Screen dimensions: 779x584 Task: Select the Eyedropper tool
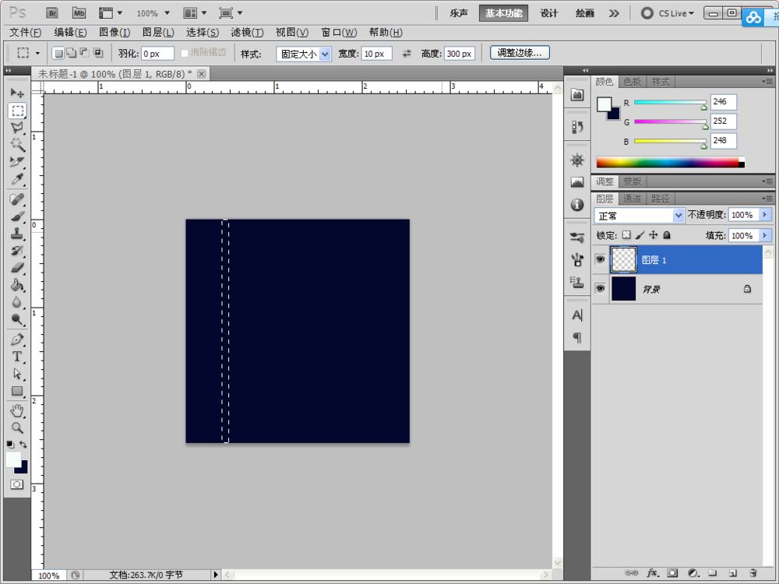tap(17, 179)
